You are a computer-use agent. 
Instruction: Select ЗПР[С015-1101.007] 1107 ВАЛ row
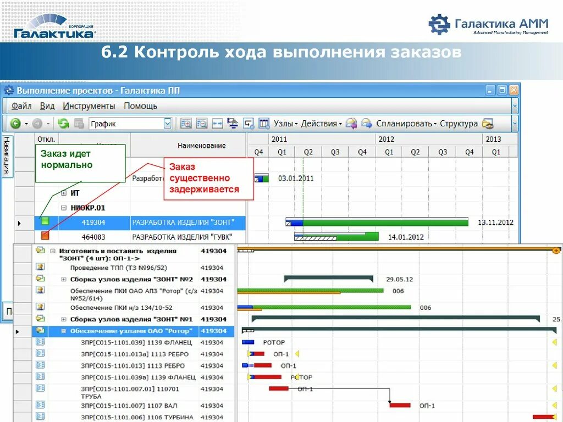click(x=133, y=406)
